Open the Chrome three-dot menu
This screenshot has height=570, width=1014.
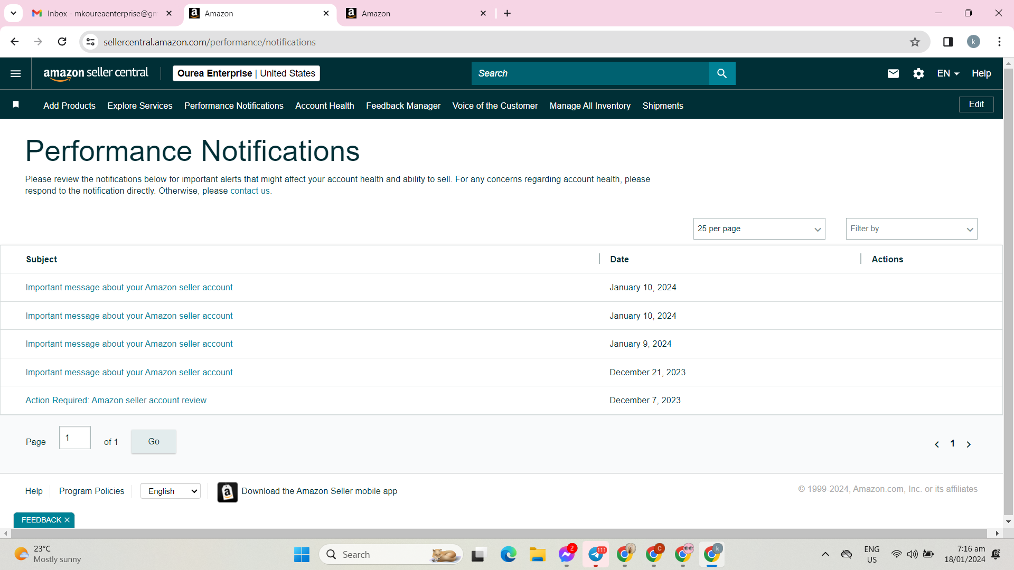999,42
